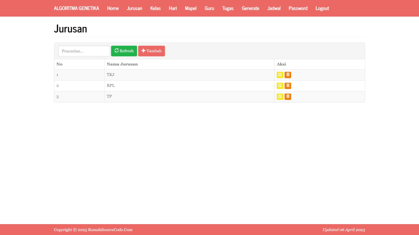Navigate to the Hari menu
Screen dimensions: 419x235
[x=173, y=8]
